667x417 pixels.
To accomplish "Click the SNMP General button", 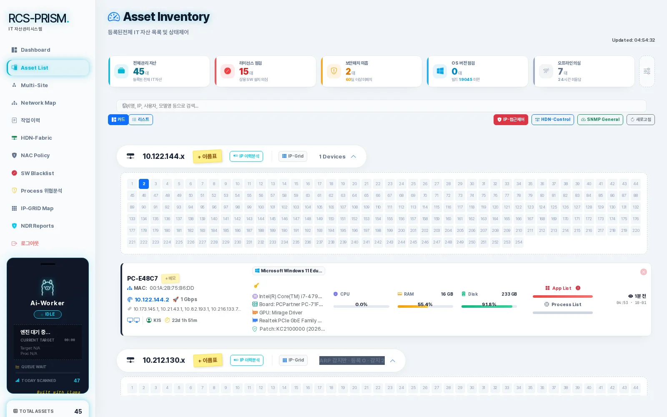I will point(600,120).
